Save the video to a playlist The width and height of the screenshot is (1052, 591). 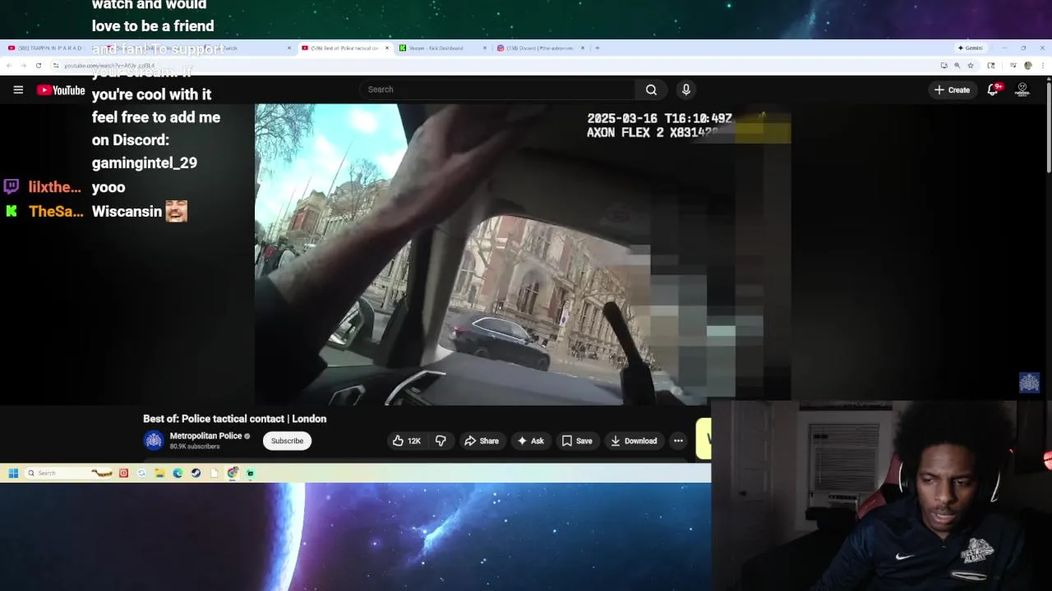tap(577, 441)
